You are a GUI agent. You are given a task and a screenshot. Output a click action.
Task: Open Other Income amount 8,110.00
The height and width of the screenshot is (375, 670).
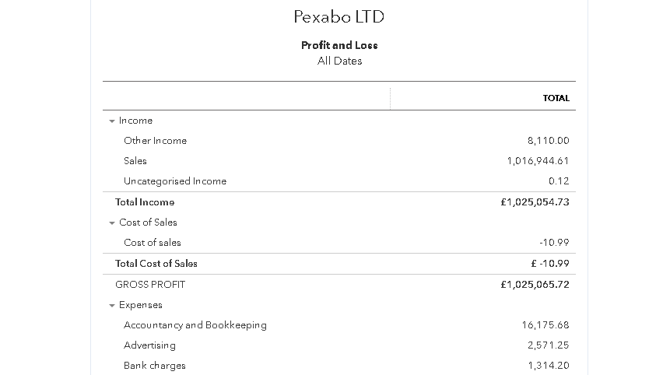coord(549,141)
